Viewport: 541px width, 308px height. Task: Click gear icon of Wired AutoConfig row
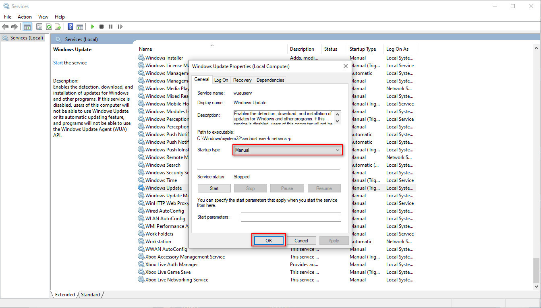(141, 211)
